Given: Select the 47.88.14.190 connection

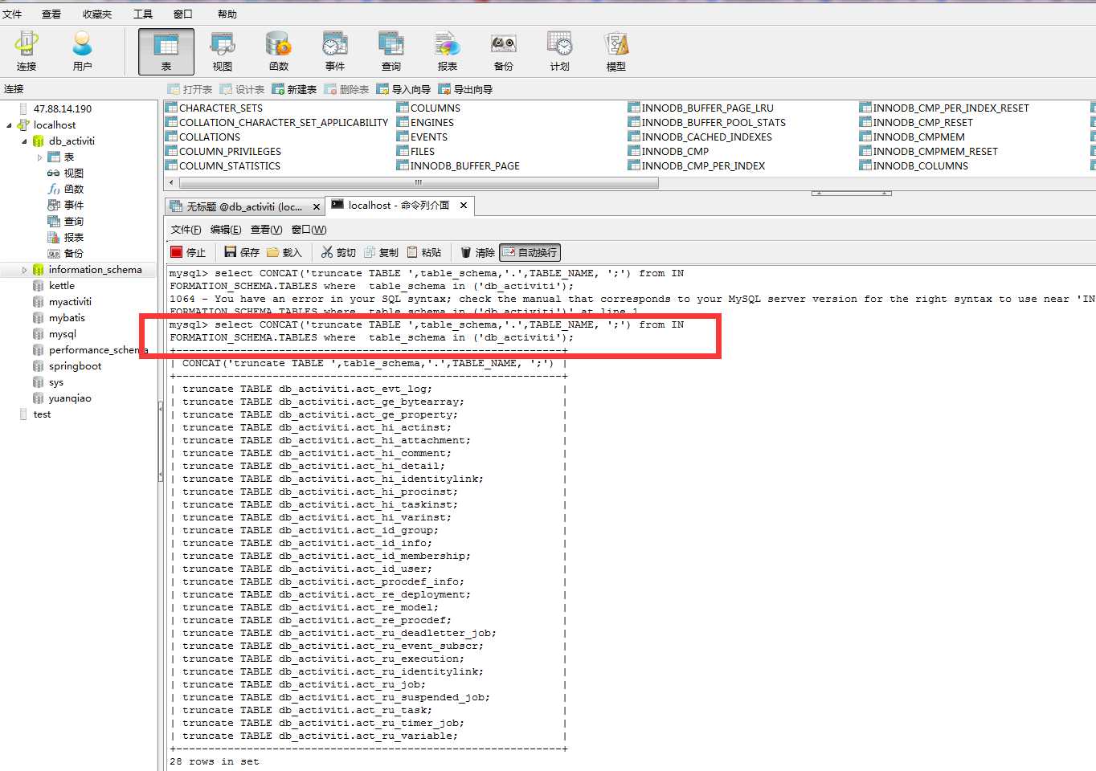Looking at the screenshot, I should 63,109.
